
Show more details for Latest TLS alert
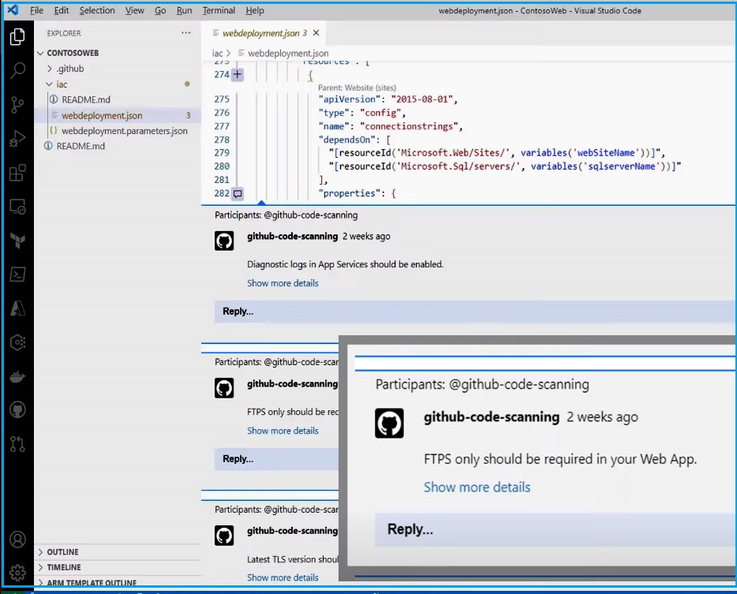283,577
